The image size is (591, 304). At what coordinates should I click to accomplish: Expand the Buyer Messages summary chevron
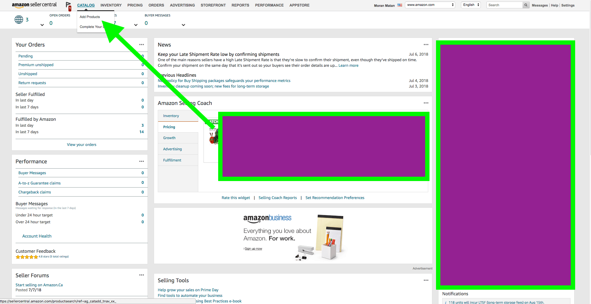pos(183,25)
